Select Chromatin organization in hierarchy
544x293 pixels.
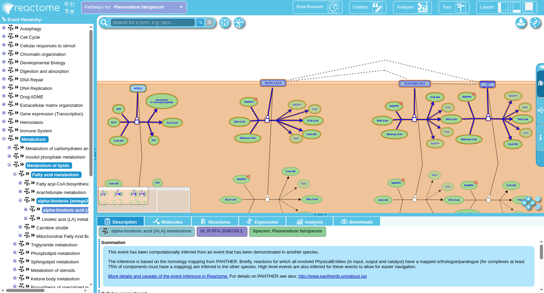tap(43, 54)
